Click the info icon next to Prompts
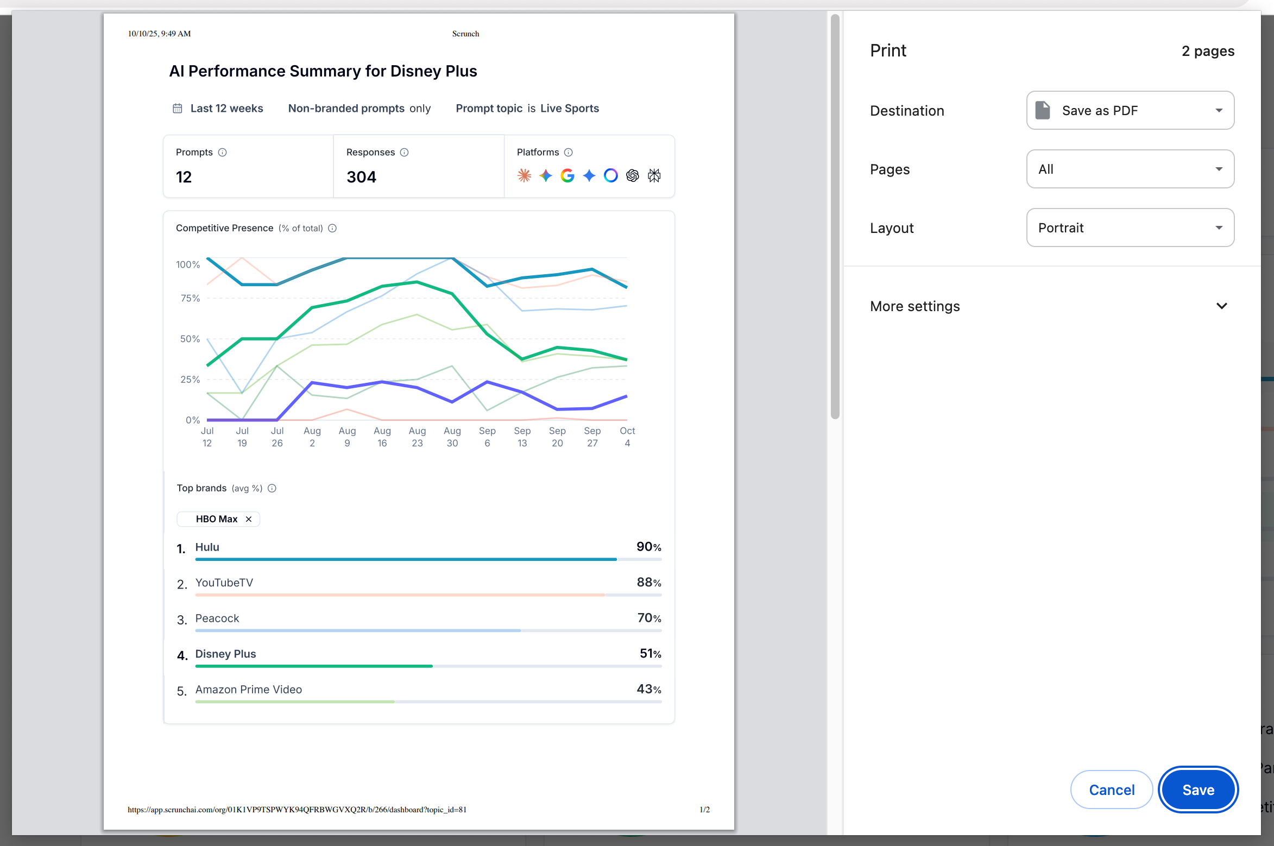This screenshot has width=1274, height=846. [222, 152]
